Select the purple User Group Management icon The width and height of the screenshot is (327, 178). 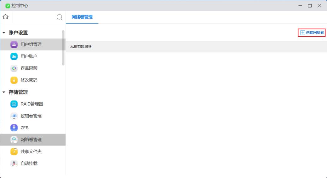(14, 44)
